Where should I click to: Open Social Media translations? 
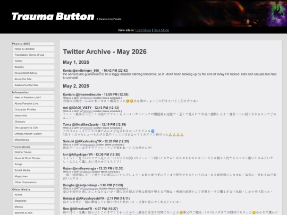[x=33, y=170]
